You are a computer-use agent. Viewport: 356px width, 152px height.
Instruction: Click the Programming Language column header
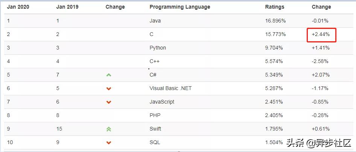[180, 7]
